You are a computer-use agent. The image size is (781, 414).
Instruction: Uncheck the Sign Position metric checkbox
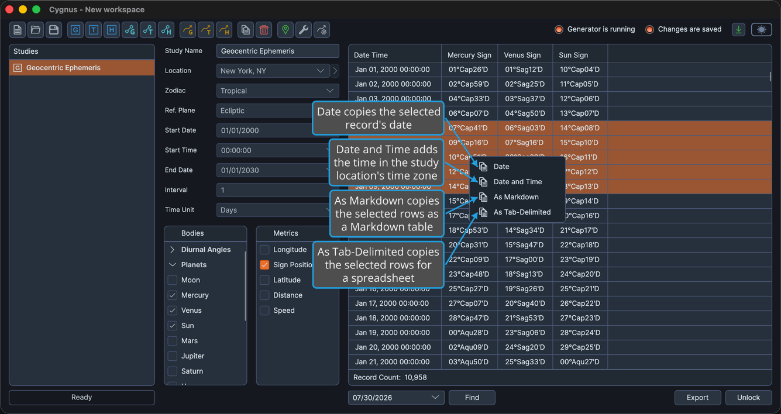coord(264,265)
